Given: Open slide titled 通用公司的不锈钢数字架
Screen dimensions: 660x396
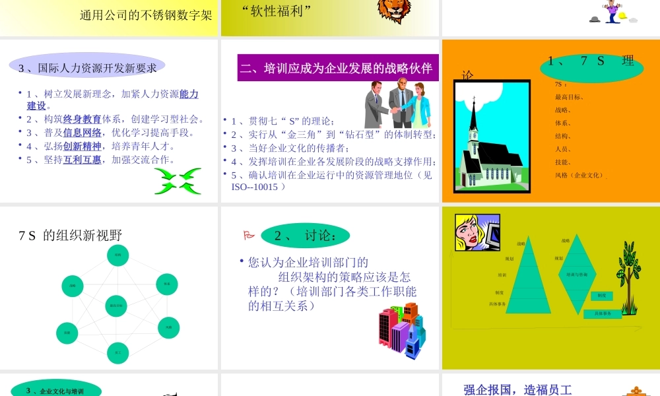Looking at the screenshot, I should [x=146, y=16].
